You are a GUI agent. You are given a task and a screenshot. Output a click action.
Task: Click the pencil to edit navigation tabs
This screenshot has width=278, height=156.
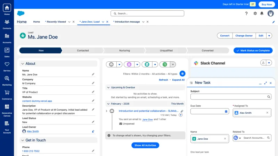(273, 22)
